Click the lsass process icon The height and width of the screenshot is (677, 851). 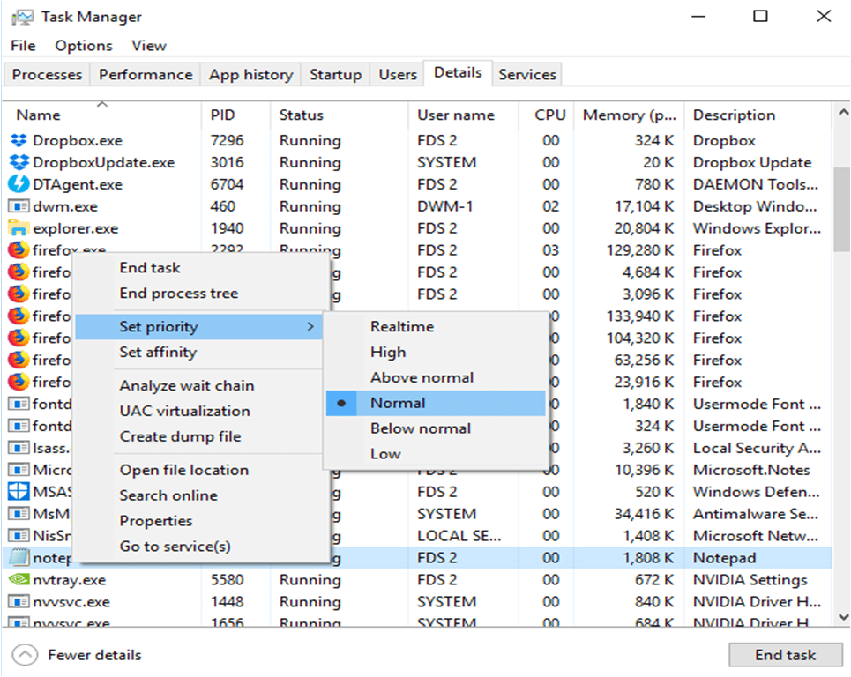tap(19, 448)
